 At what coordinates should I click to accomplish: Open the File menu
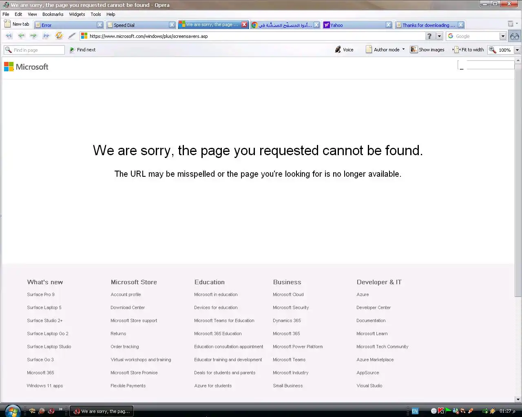[x=6, y=14]
